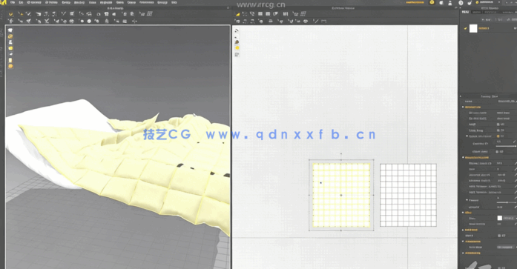This screenshot has width=517, height=269.
Task: Click the bottom icon in the 2D window sidebar
Action: pyautogui.click(x=237, y=54)
